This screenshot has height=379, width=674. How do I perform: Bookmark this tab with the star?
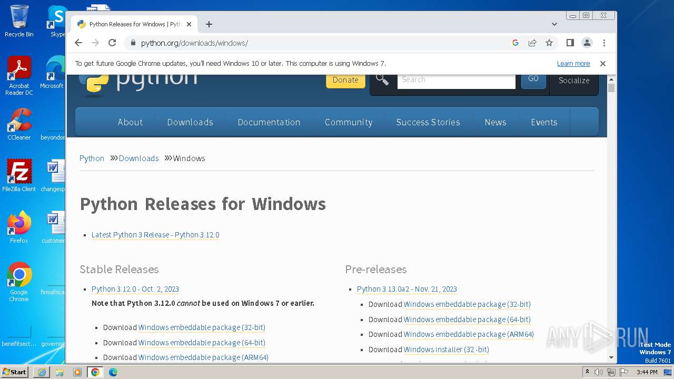549,43
